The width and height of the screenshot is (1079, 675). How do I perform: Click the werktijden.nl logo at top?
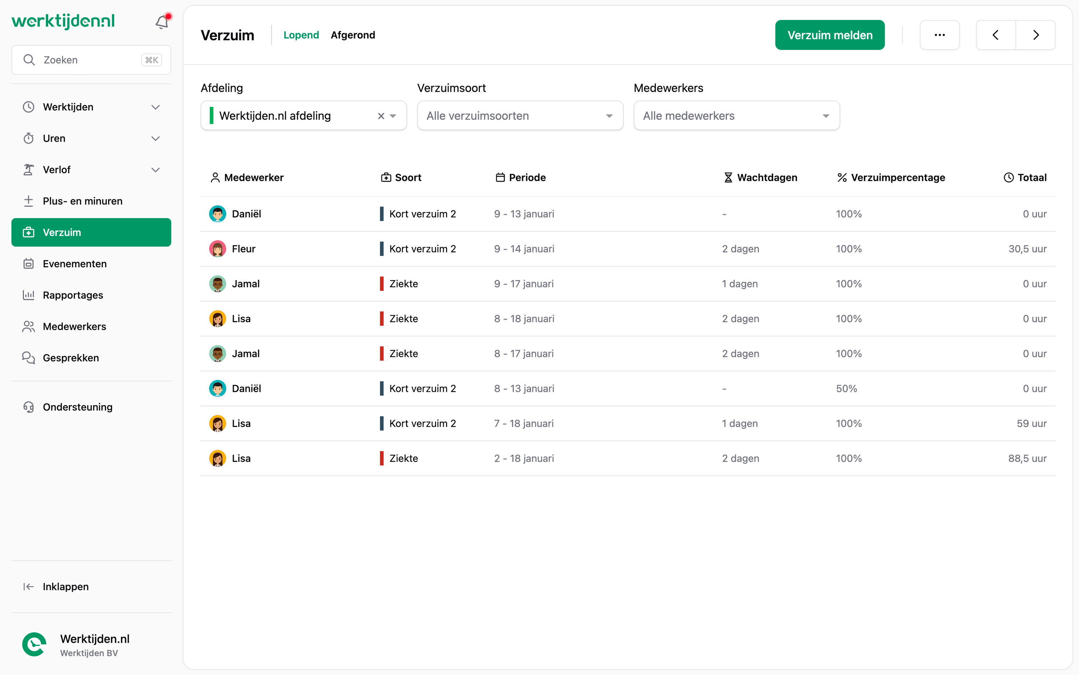[63, 21]
